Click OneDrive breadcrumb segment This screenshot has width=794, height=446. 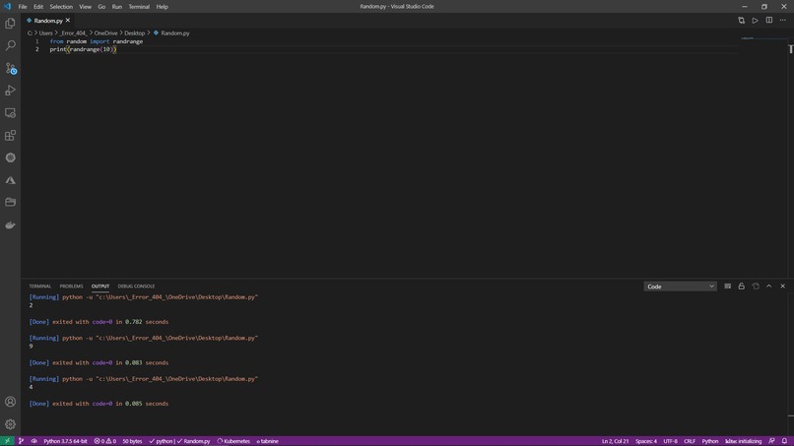coord(105,32)
